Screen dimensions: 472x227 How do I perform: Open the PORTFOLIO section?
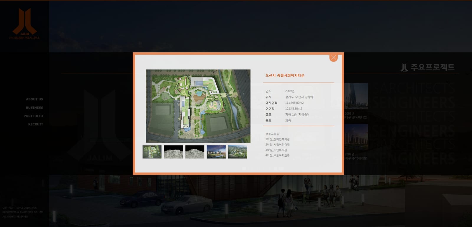coord(33,116)
